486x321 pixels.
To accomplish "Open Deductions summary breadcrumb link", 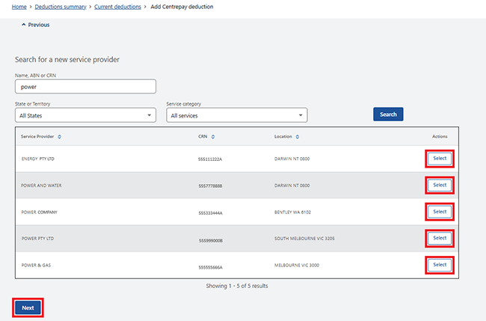I will [x=61, y=7].
